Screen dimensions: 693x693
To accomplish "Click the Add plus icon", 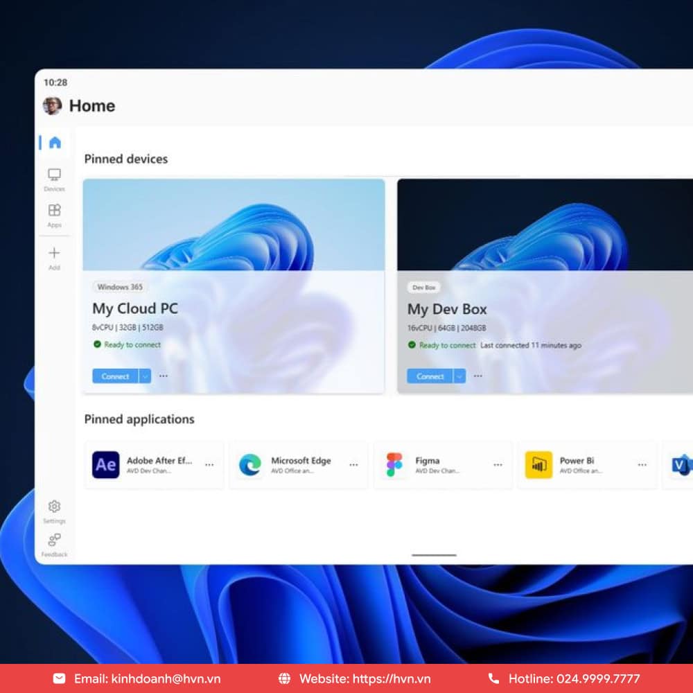I will click(54, 253).
